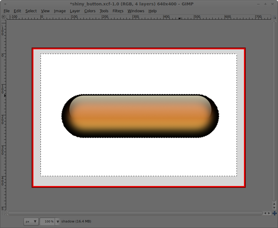
Task: Open the Select menu
Action: pos(31,11)
